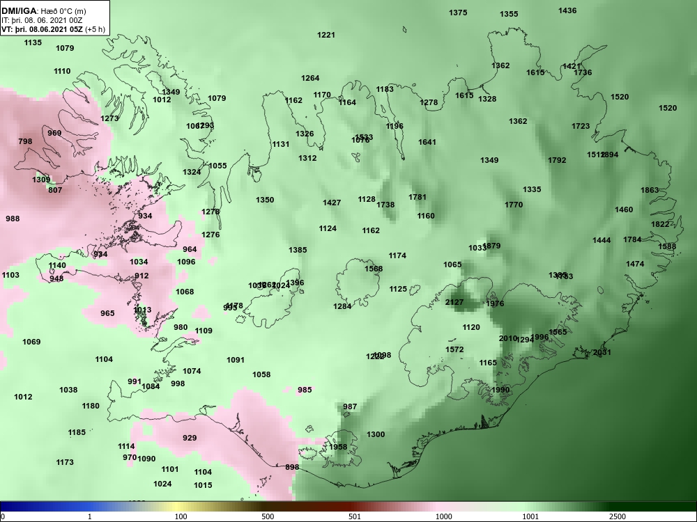Click the 1131 map value
The width and height of the screenshot is (697, 522).
(x=280, y=144)
